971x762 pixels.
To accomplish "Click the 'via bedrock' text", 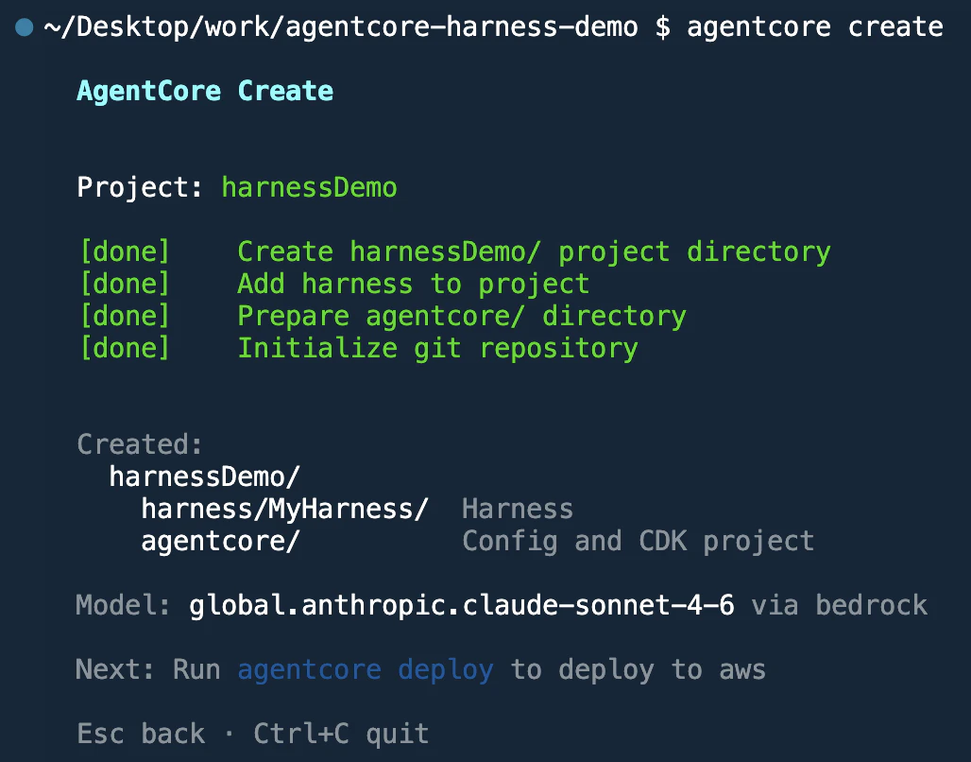I will [x=840, y=605].
